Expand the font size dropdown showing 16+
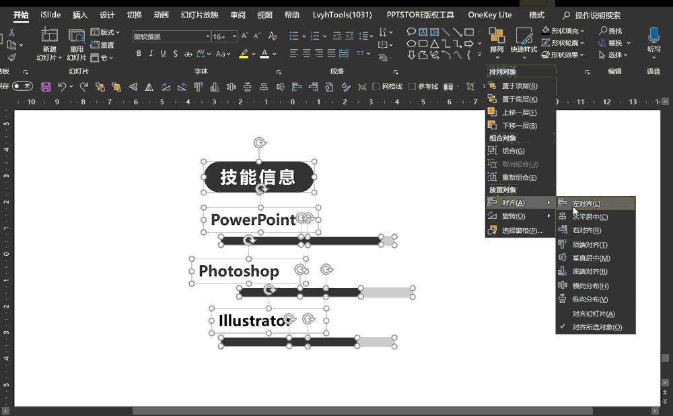 click(234, 36)
